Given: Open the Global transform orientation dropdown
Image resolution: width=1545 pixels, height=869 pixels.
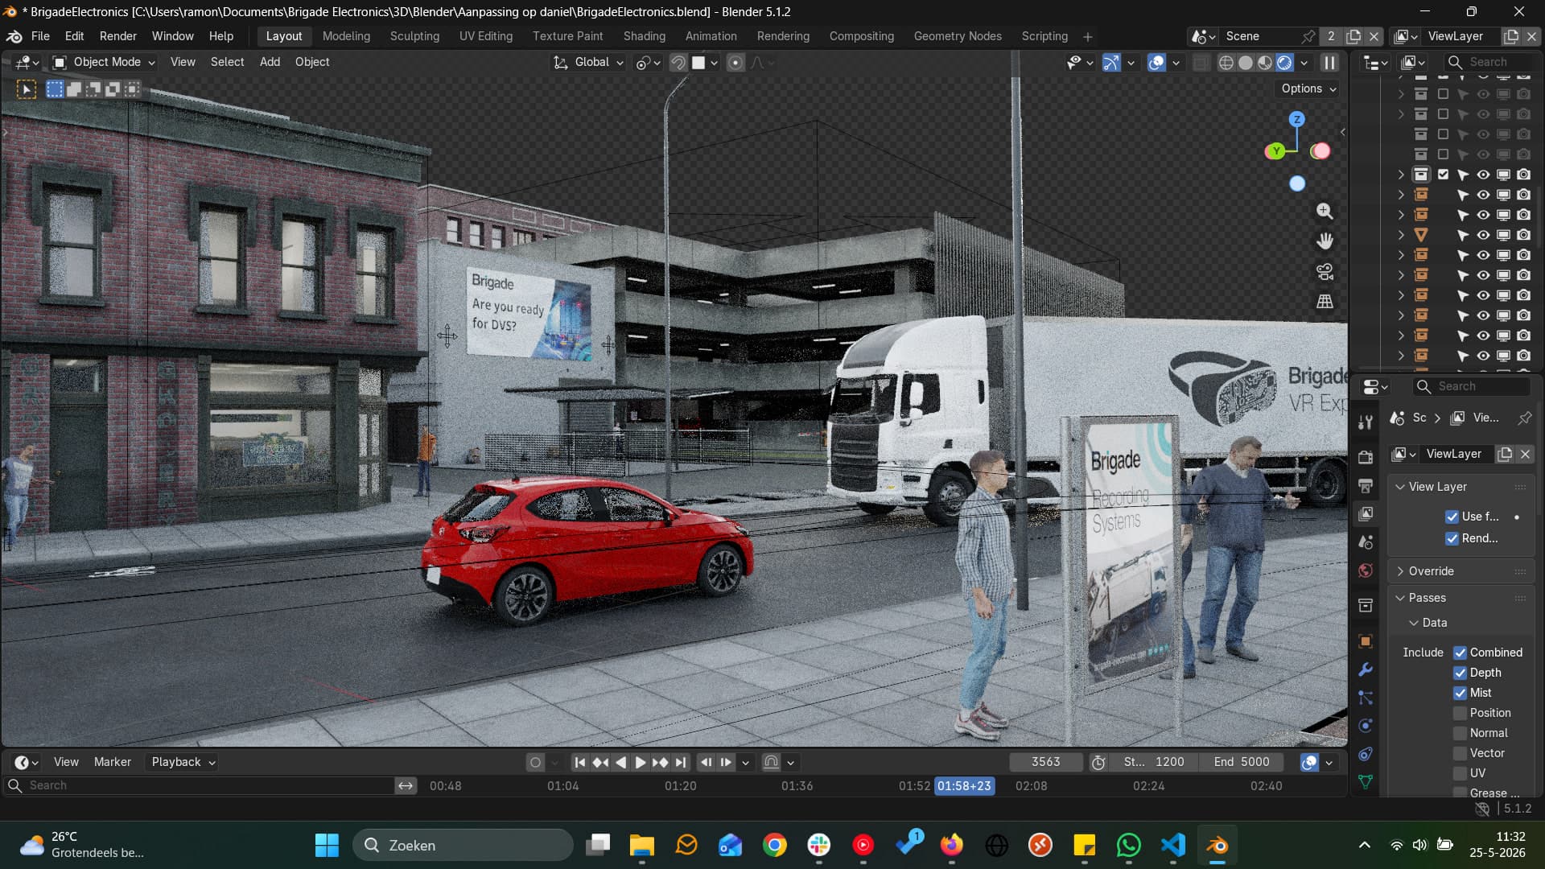Looking at the screenshot, I should click(x=588, y=62).
